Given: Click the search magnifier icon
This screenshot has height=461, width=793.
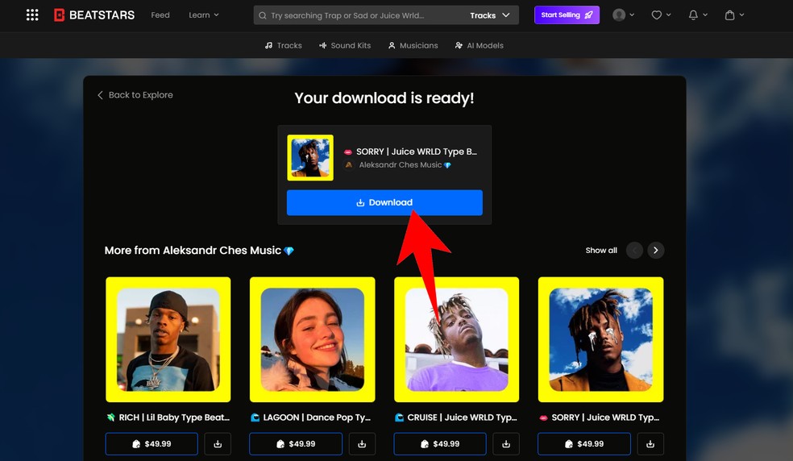Looking at the screenshot, I should tap(263, 15).
